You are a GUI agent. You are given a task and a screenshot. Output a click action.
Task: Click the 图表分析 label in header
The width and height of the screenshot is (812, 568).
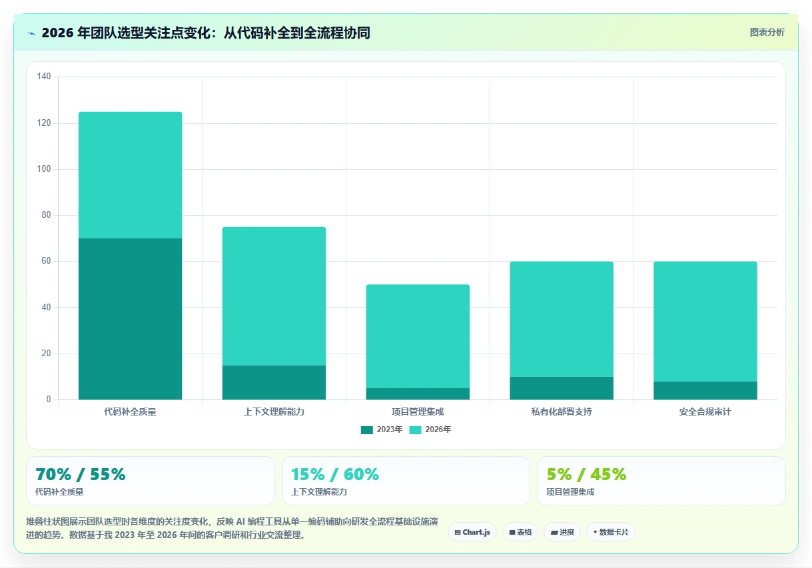click(767, 32)
